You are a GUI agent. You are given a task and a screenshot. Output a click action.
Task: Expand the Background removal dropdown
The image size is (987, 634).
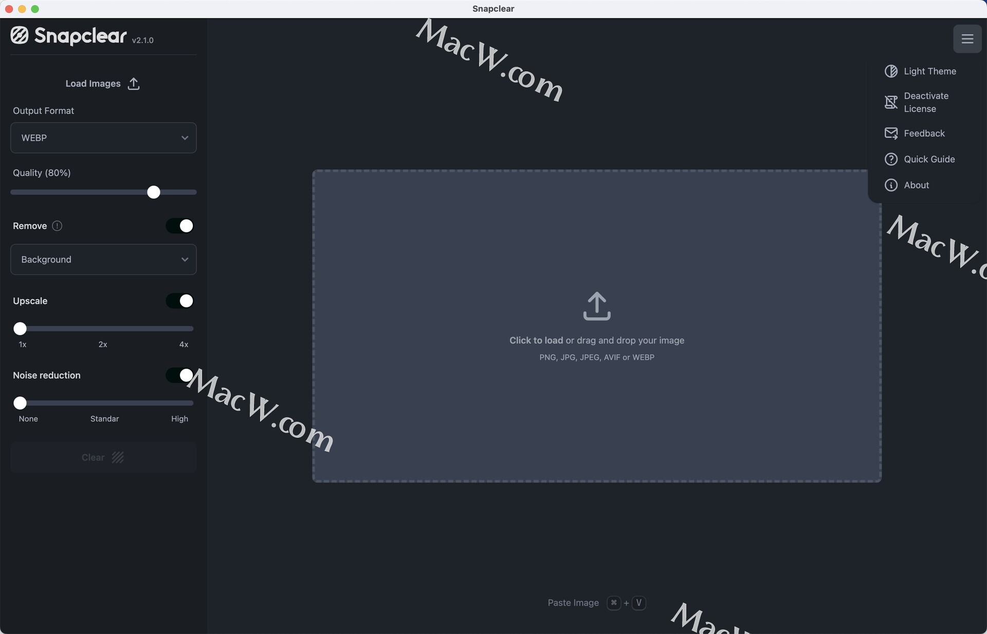pos(103,259)
